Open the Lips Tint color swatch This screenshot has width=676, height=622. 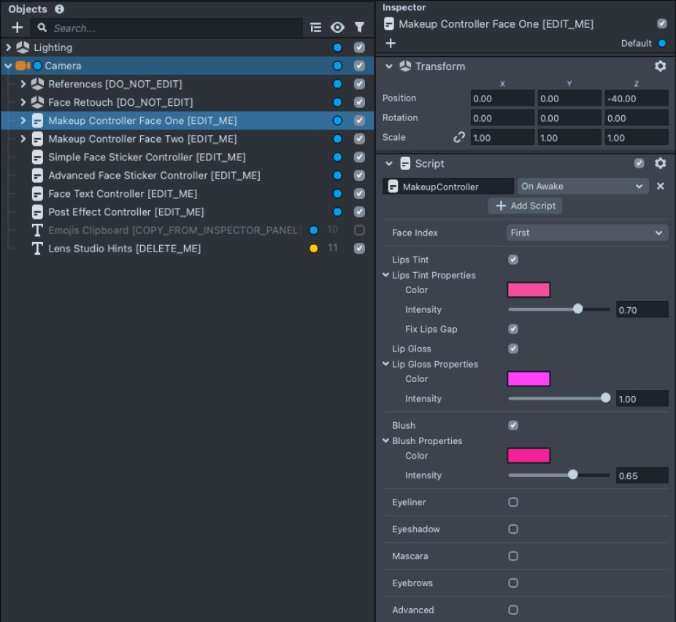529,290
